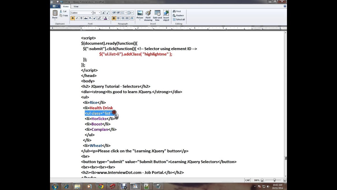Open the list style dropdown arrow
This screenshot has height=190, width=337.
pos(126,13)
